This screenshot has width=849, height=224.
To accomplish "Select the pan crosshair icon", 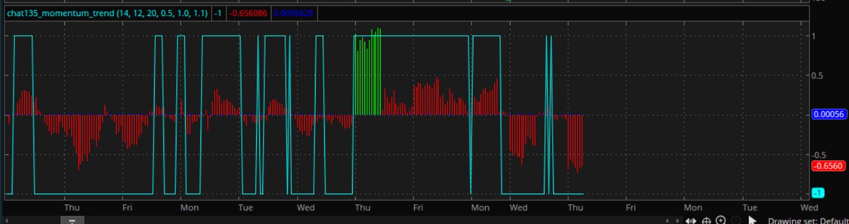I will point(706,220).
